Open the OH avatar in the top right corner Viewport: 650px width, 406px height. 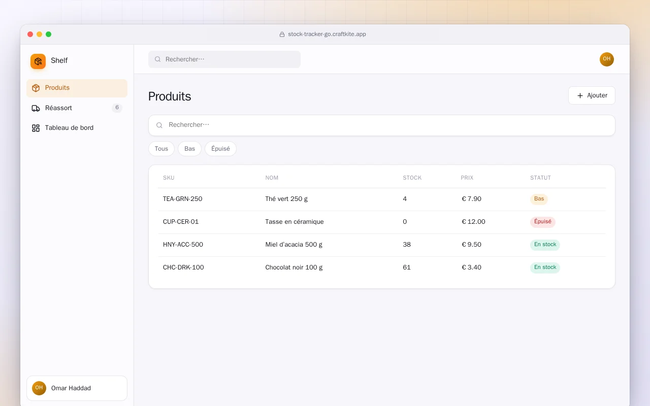(x=607, y=59)
